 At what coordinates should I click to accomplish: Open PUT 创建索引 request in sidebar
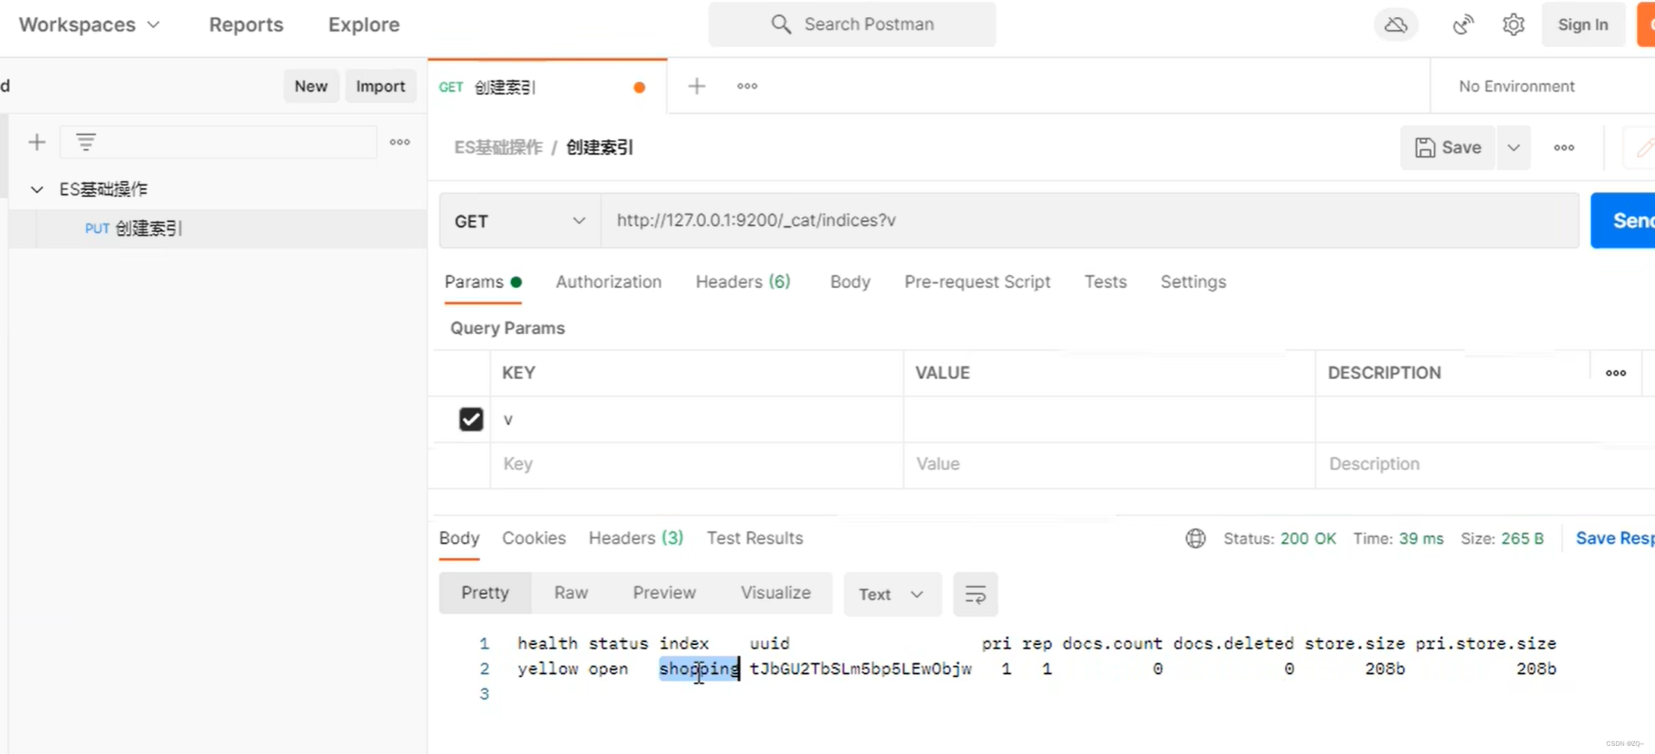pyautogui.click(x=218, y=228)
